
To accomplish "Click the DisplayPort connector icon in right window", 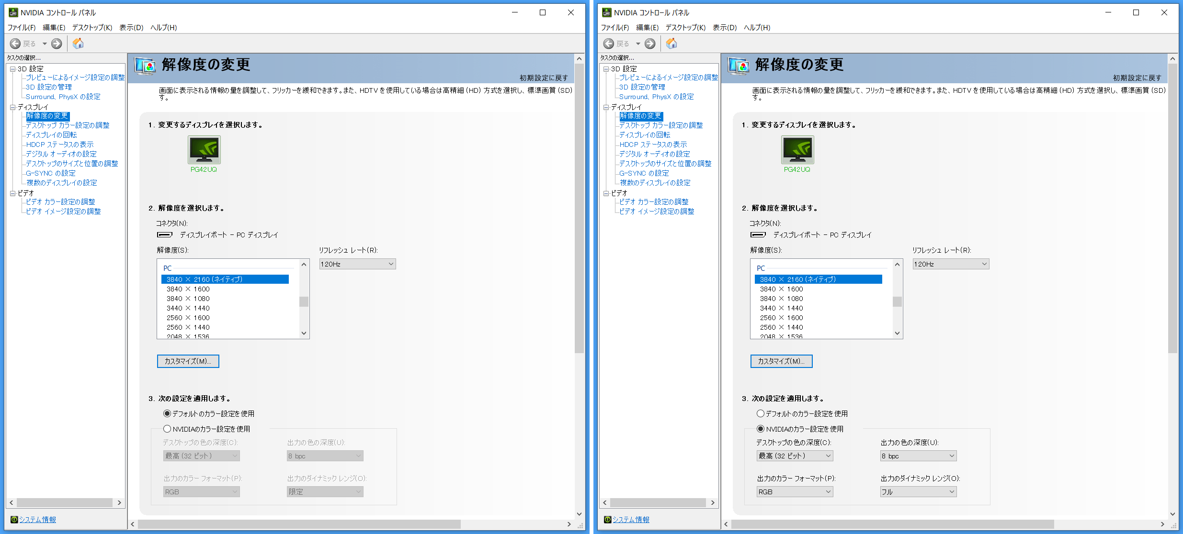I will point(758,234).
